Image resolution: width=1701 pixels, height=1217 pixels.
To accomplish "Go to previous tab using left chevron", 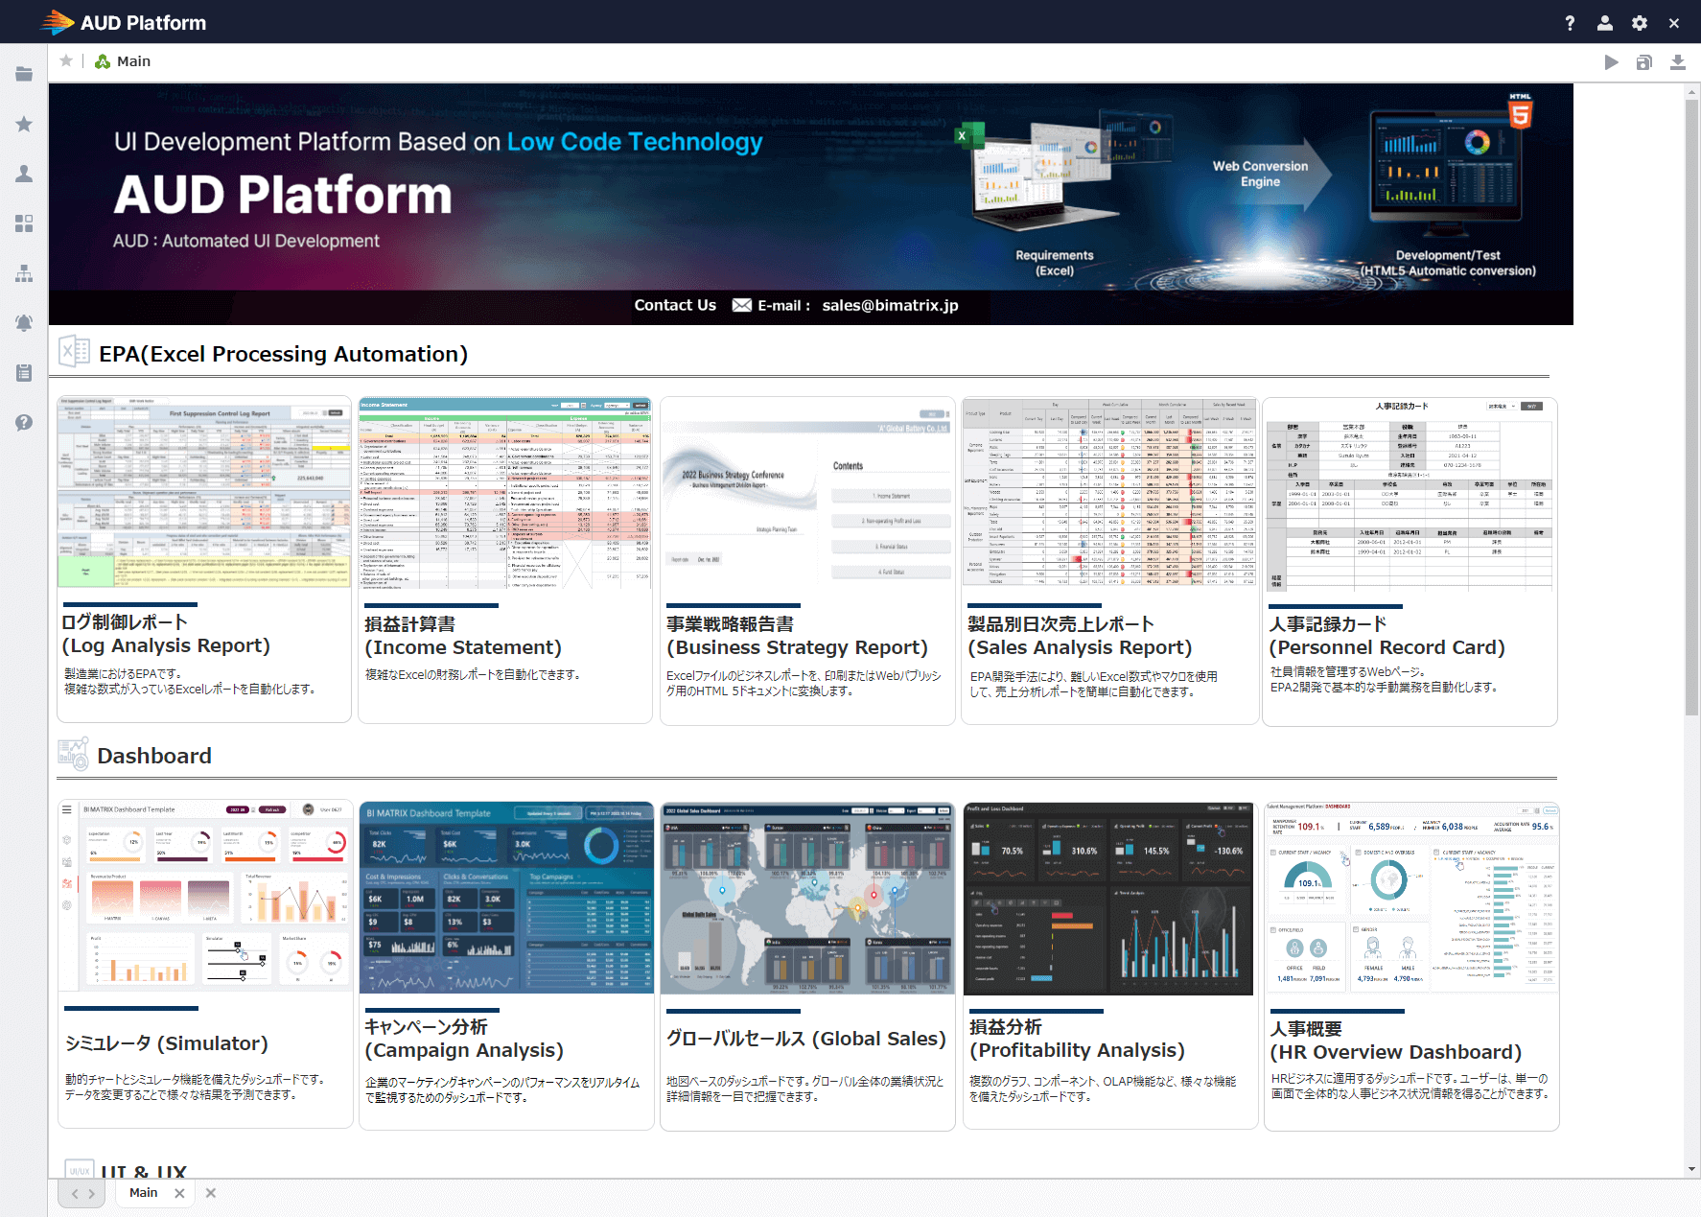I will (75, 1194).
